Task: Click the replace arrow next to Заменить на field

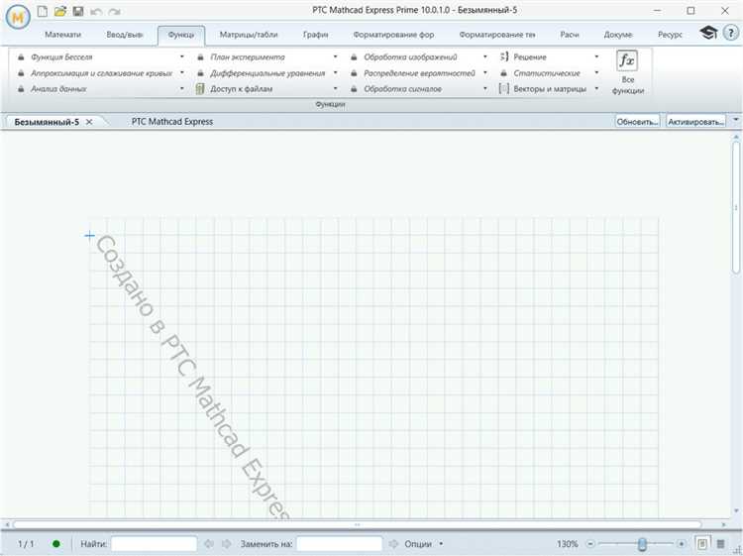Action: pos(393,544)
